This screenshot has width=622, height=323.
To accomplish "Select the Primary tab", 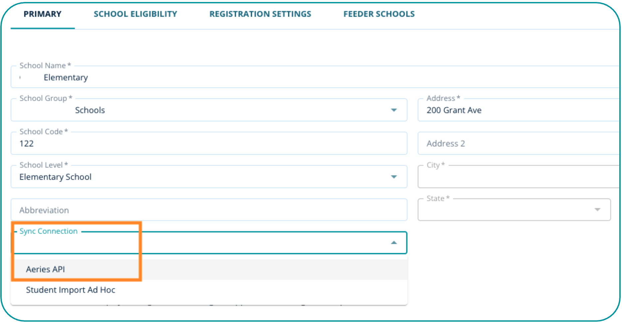I will point(43,14).
